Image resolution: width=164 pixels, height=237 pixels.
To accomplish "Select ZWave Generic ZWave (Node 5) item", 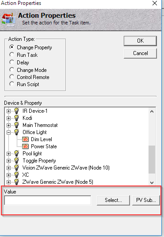I will click(57, 182).
